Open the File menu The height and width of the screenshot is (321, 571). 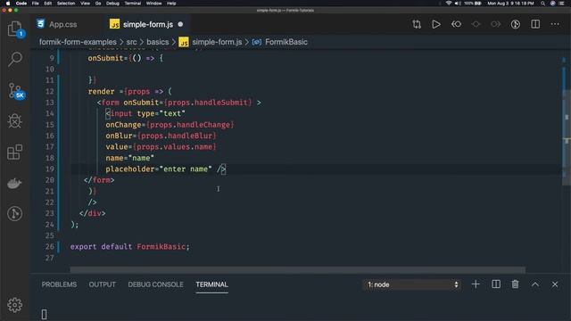[36, 4]
